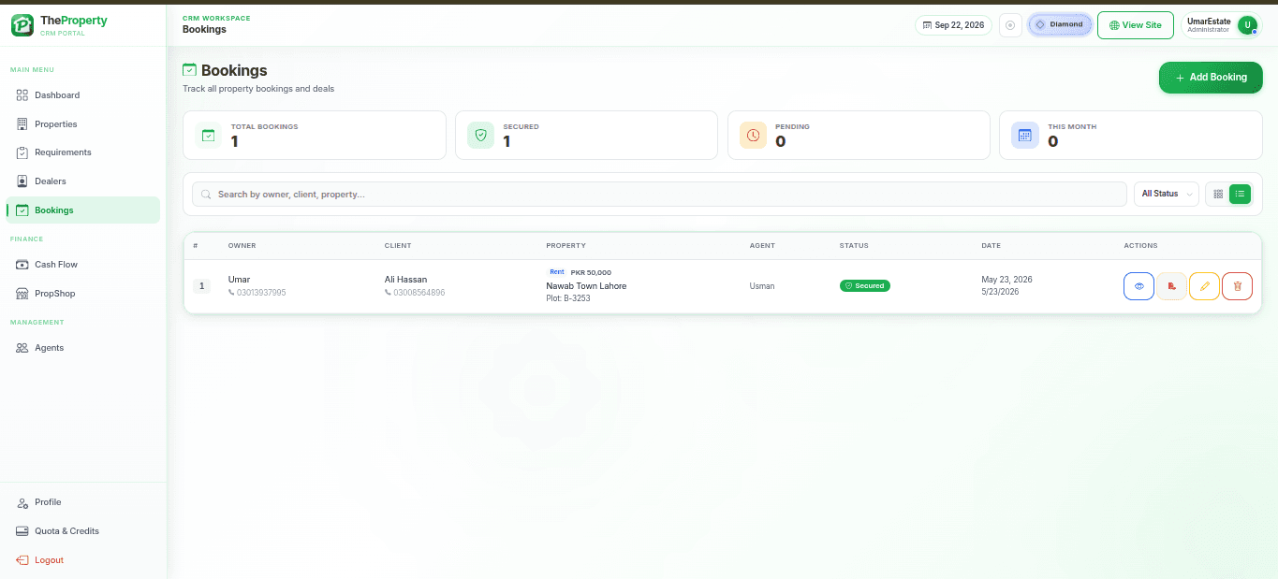
Task: Click the user avatar with letter U
Action: click(1247, 25)
